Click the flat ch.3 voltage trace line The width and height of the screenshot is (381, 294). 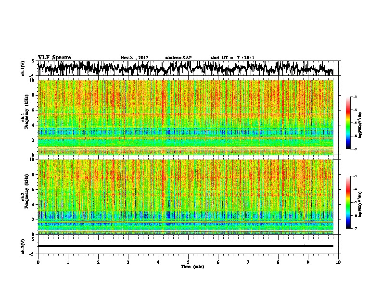[x=185, y=246]
